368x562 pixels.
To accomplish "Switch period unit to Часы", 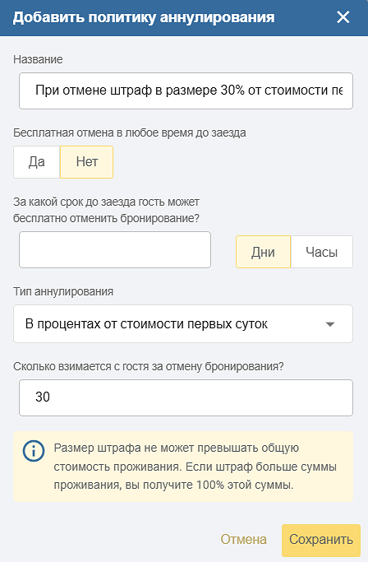I will click(x=322, y=252).
